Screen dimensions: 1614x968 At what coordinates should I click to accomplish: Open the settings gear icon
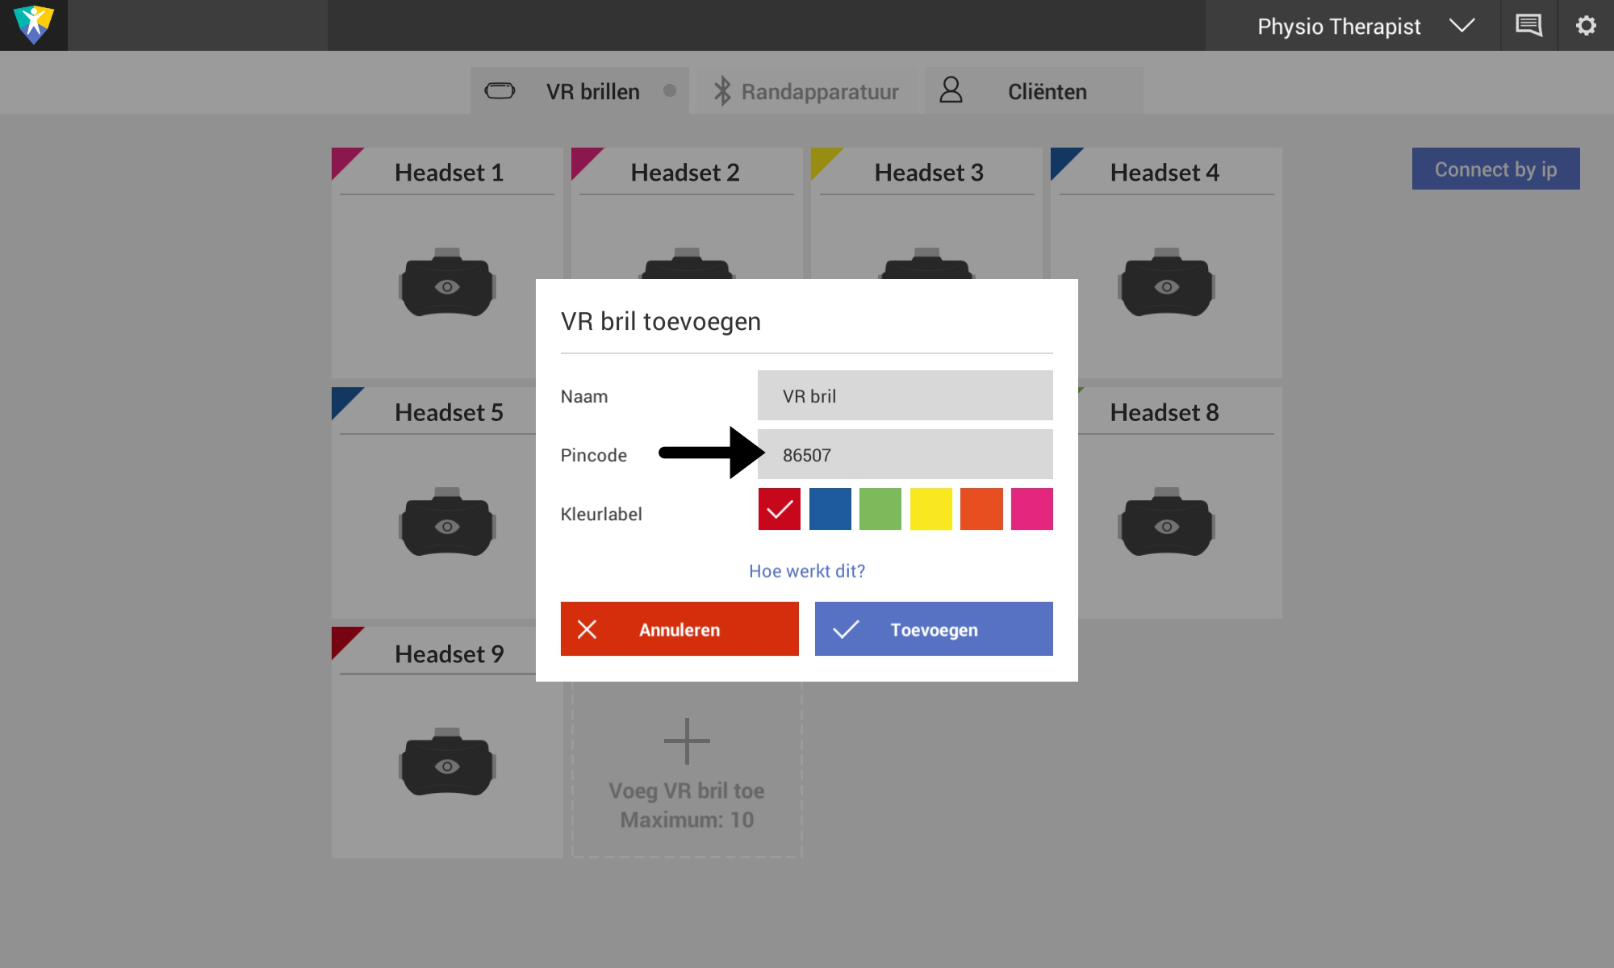(1586, 26)
